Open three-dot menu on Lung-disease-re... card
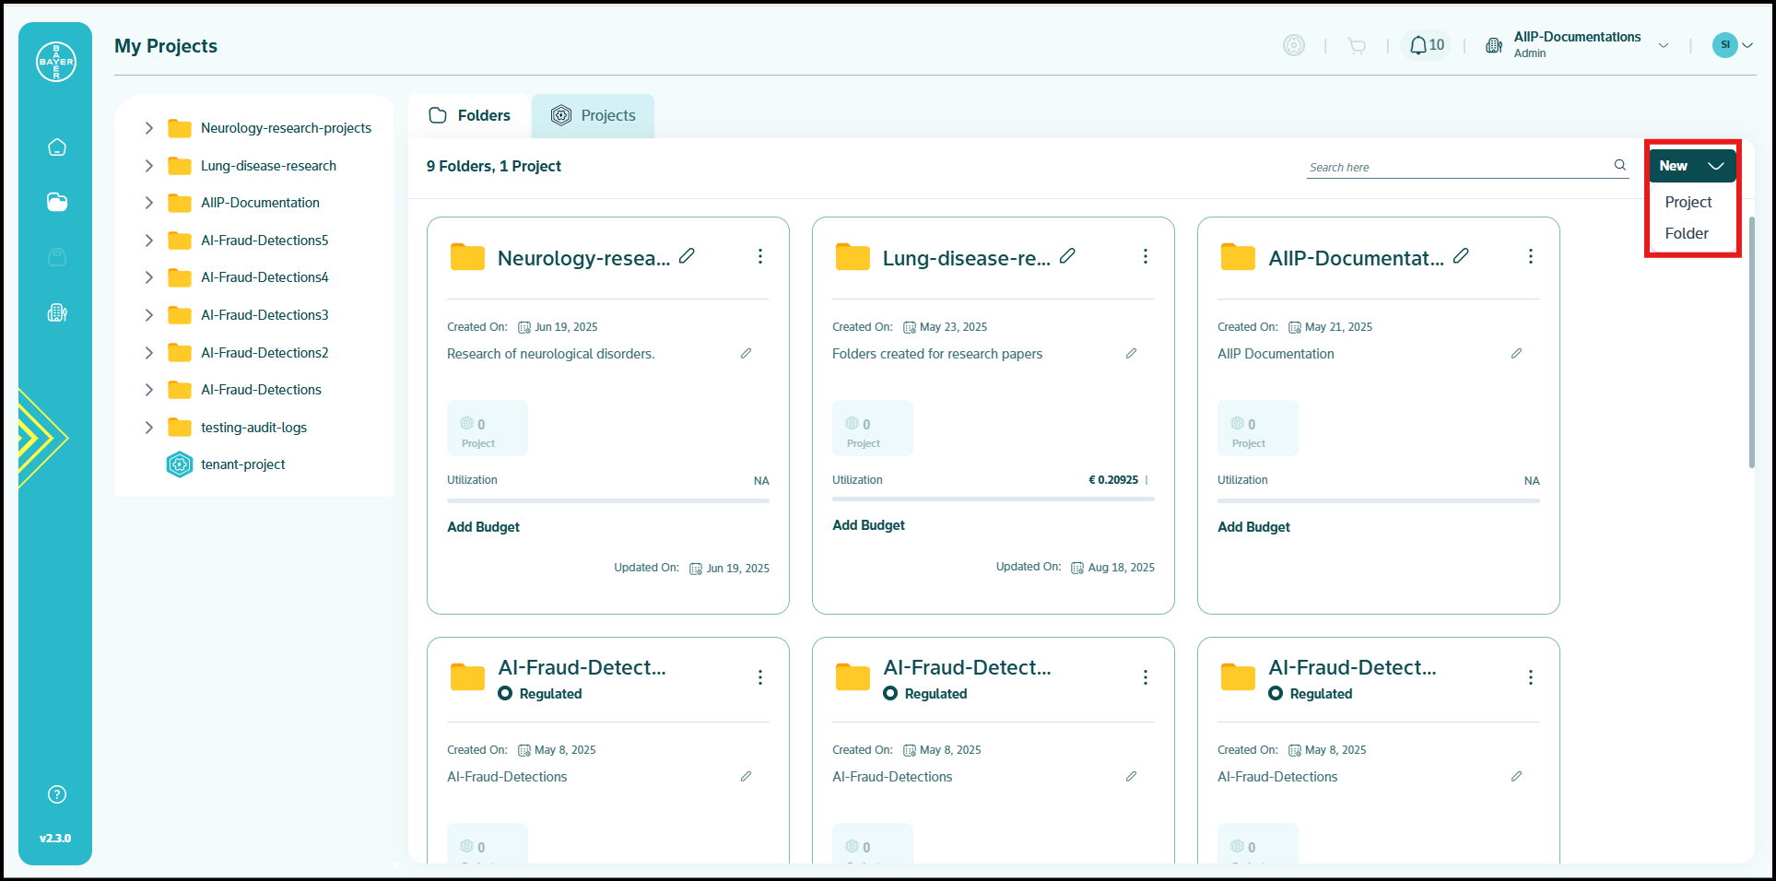The width and height of the screenshot is (1776, 881). click(x=1146, y=256)
